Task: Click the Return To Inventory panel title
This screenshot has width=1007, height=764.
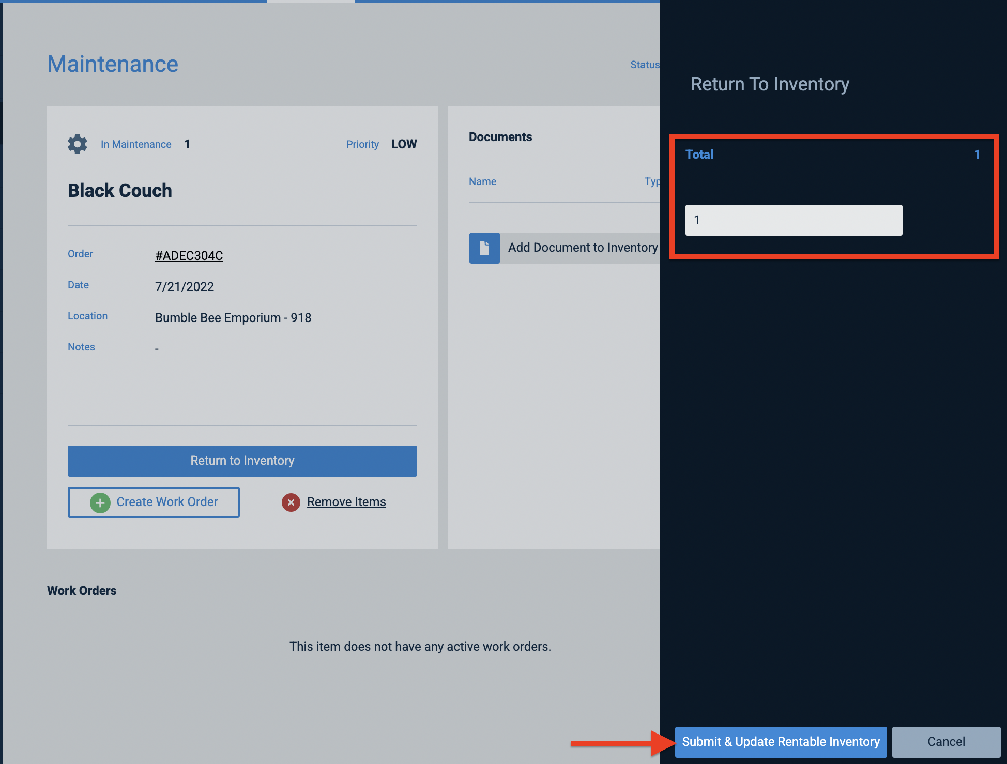Action: tap(770, 84)
